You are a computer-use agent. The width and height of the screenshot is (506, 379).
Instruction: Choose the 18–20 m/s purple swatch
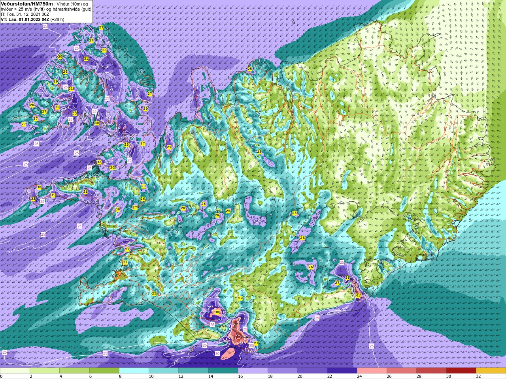pyautogui.click(x=283, y=371)
